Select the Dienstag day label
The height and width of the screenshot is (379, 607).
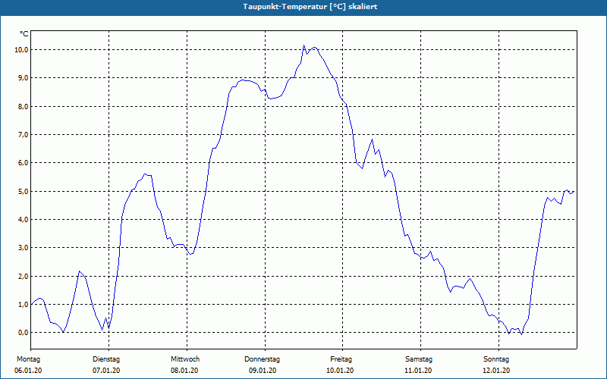[106, 359]
